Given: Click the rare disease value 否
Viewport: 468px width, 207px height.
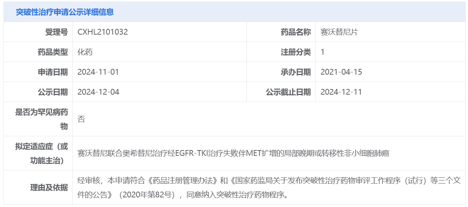Looking at the screenshot, I should (81, 119).
